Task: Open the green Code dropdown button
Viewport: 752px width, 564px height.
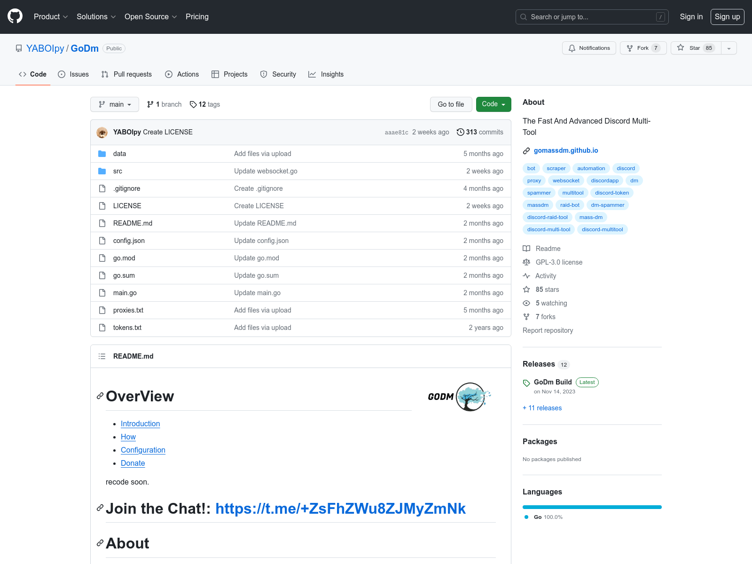Action: (x=493, y=104)
